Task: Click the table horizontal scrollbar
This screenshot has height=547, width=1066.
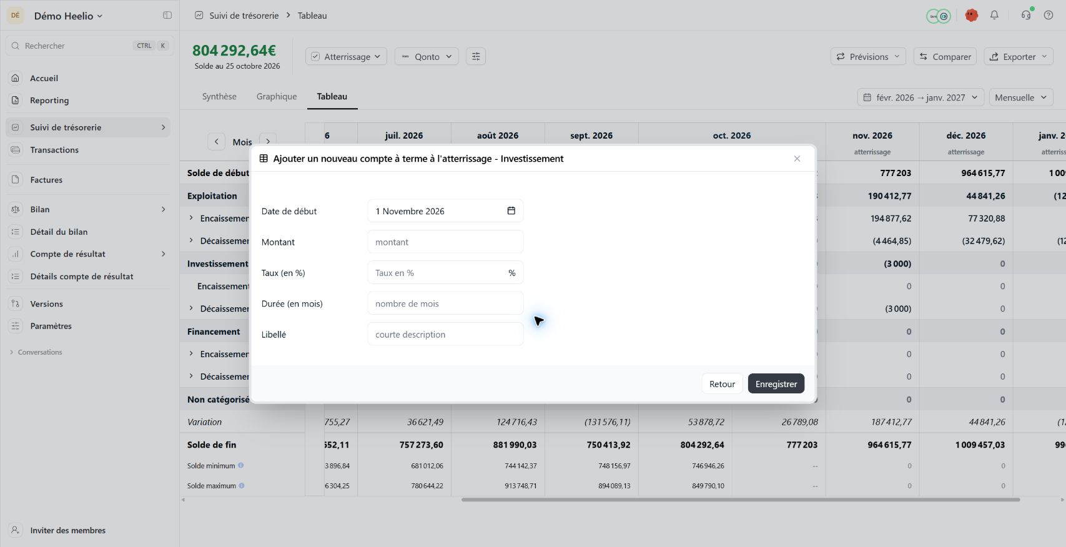Action: pos(741,500)
